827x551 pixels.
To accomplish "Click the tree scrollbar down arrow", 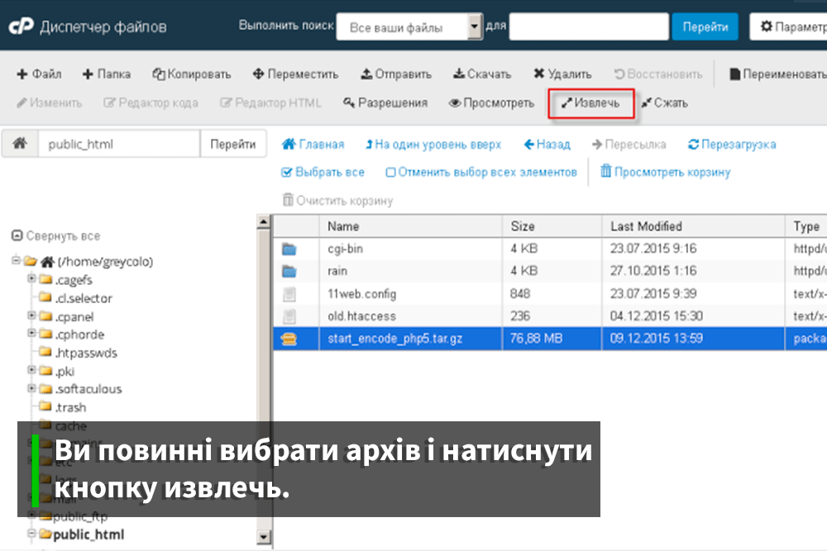I will (264, 537).
